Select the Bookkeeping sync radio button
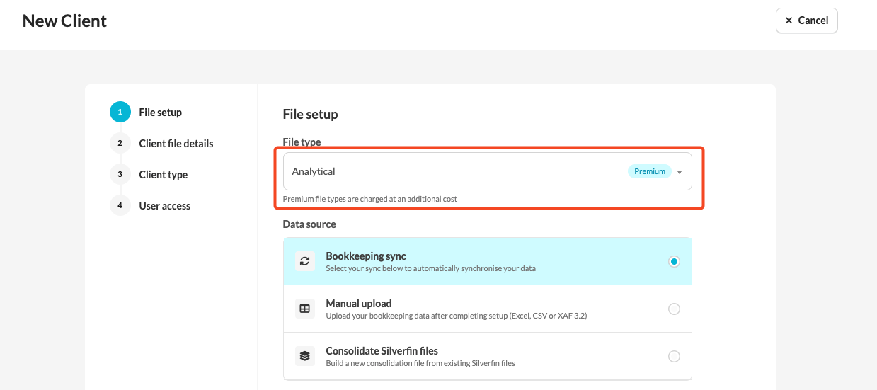The image size is (877, 390). point(674,261)
